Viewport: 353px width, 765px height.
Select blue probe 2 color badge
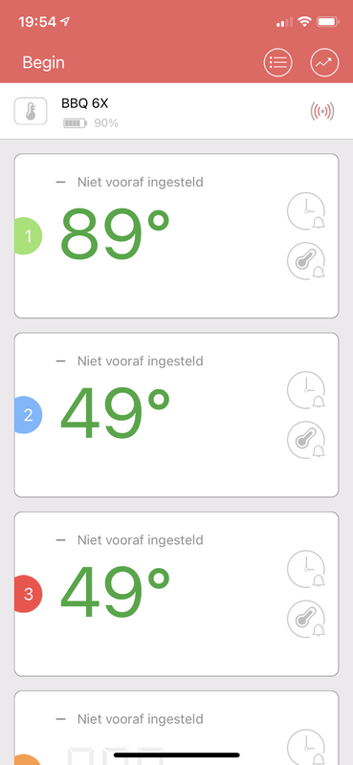(28, 415)
